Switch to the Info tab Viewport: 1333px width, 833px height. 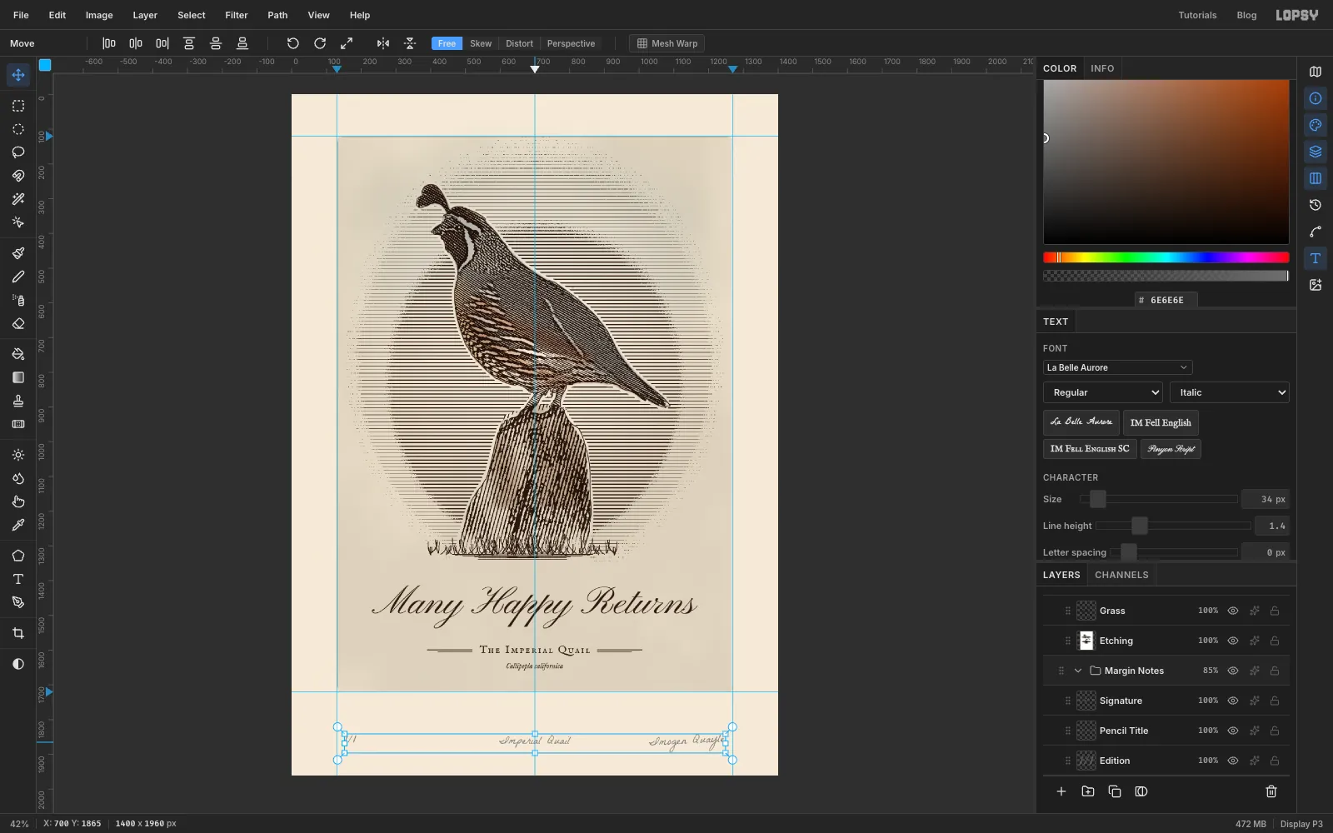coord(1102,68)
